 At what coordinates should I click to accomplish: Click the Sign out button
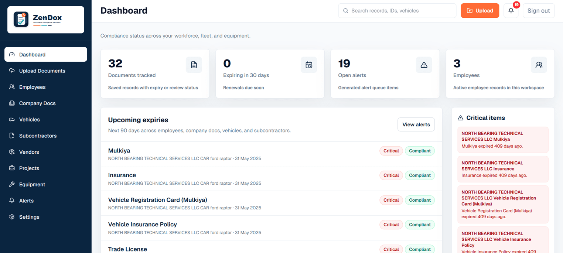click(539, 11)
